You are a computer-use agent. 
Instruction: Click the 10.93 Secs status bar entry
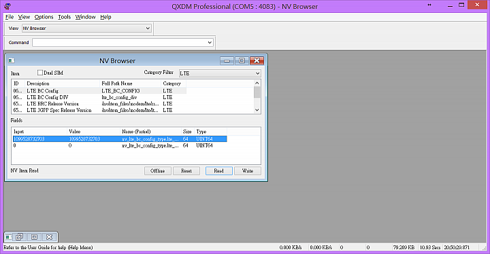click(429, 247)
